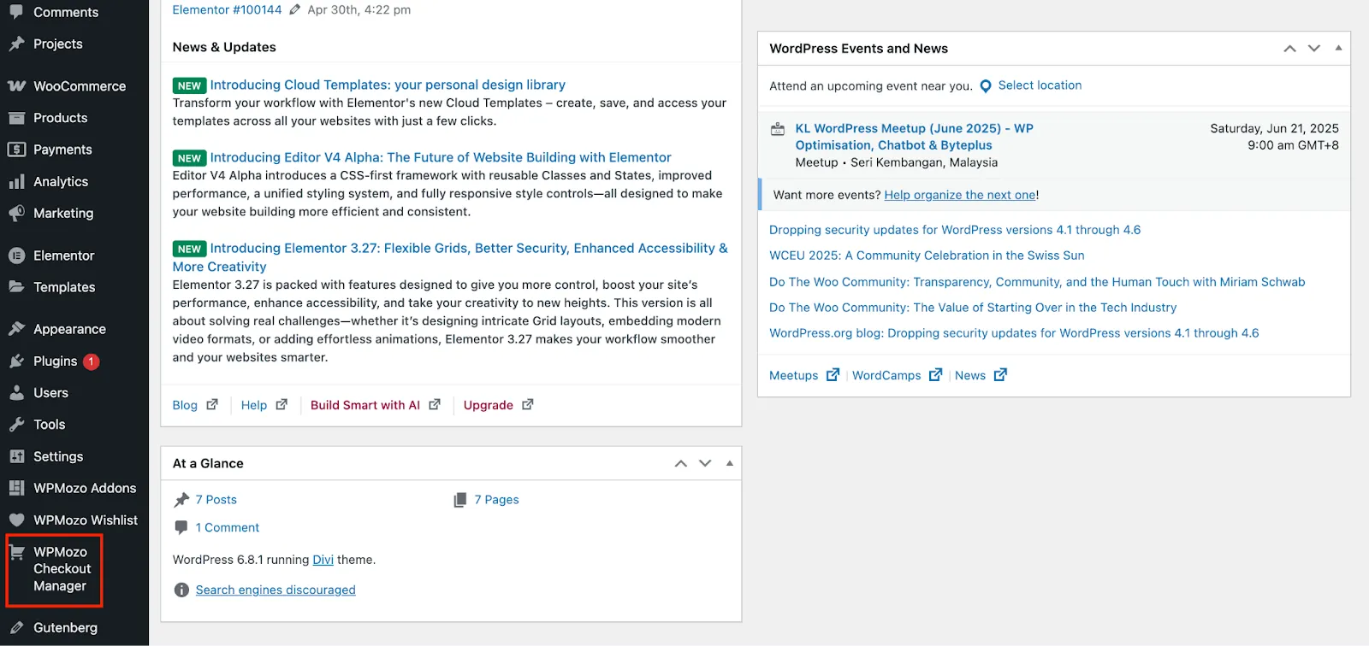Click the Analytics bar-chart icon
Screen dimensions: 1369x646
[x=16, y=181]
